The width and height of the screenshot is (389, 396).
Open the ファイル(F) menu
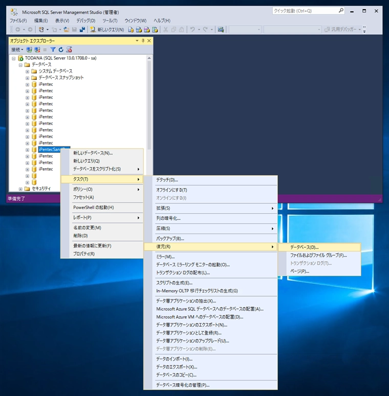coord(18,20)
